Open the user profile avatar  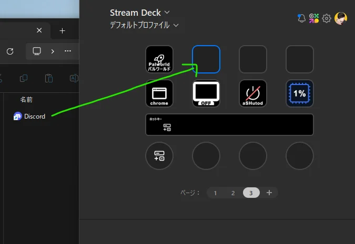click(340, 18)
